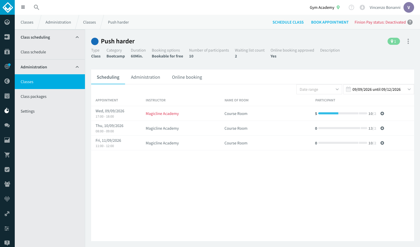Viewport: 420px width, 247px height.
Task: Click Finion Pay status: Deactivated text
Action: point(380,22)
